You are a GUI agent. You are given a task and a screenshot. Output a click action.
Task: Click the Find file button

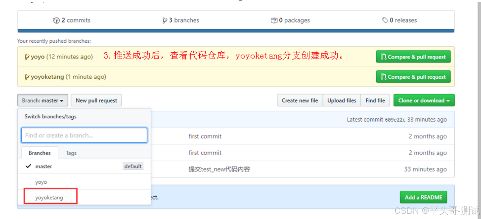375,100
